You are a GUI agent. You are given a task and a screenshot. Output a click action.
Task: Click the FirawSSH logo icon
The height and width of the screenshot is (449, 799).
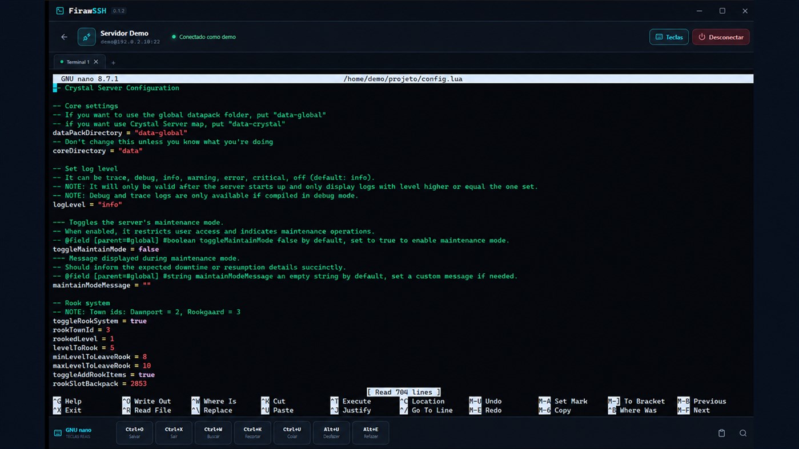(59, 11)
